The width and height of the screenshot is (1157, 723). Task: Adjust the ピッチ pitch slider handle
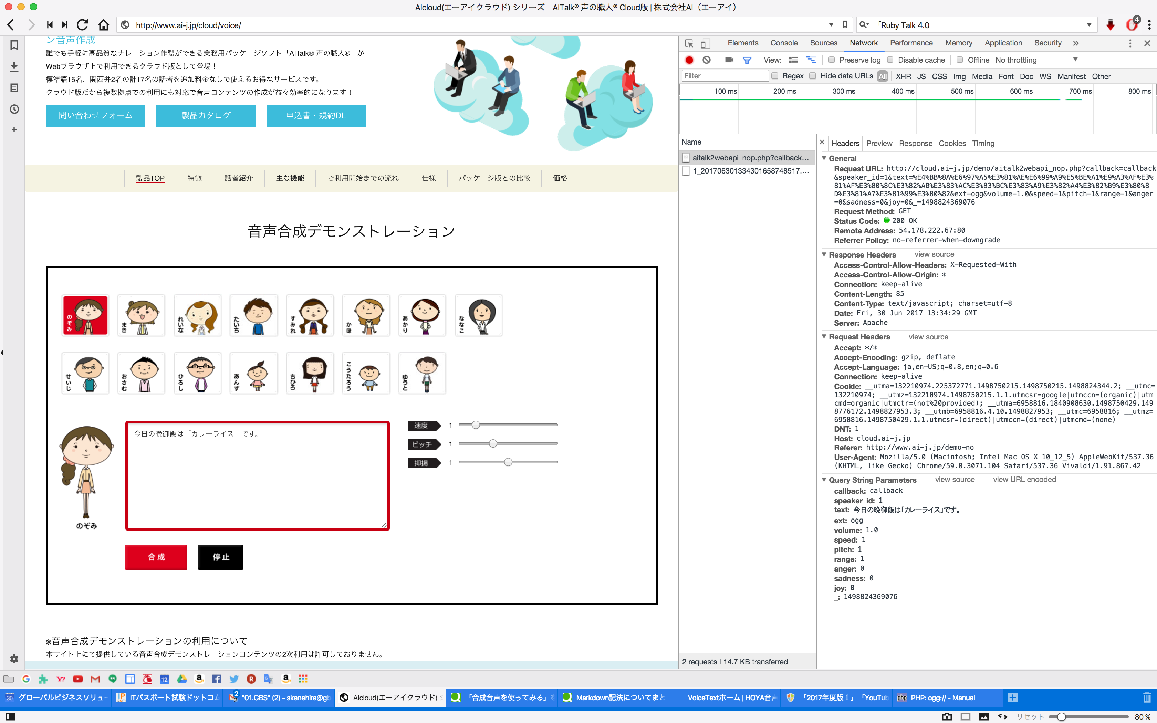(493, 443)
